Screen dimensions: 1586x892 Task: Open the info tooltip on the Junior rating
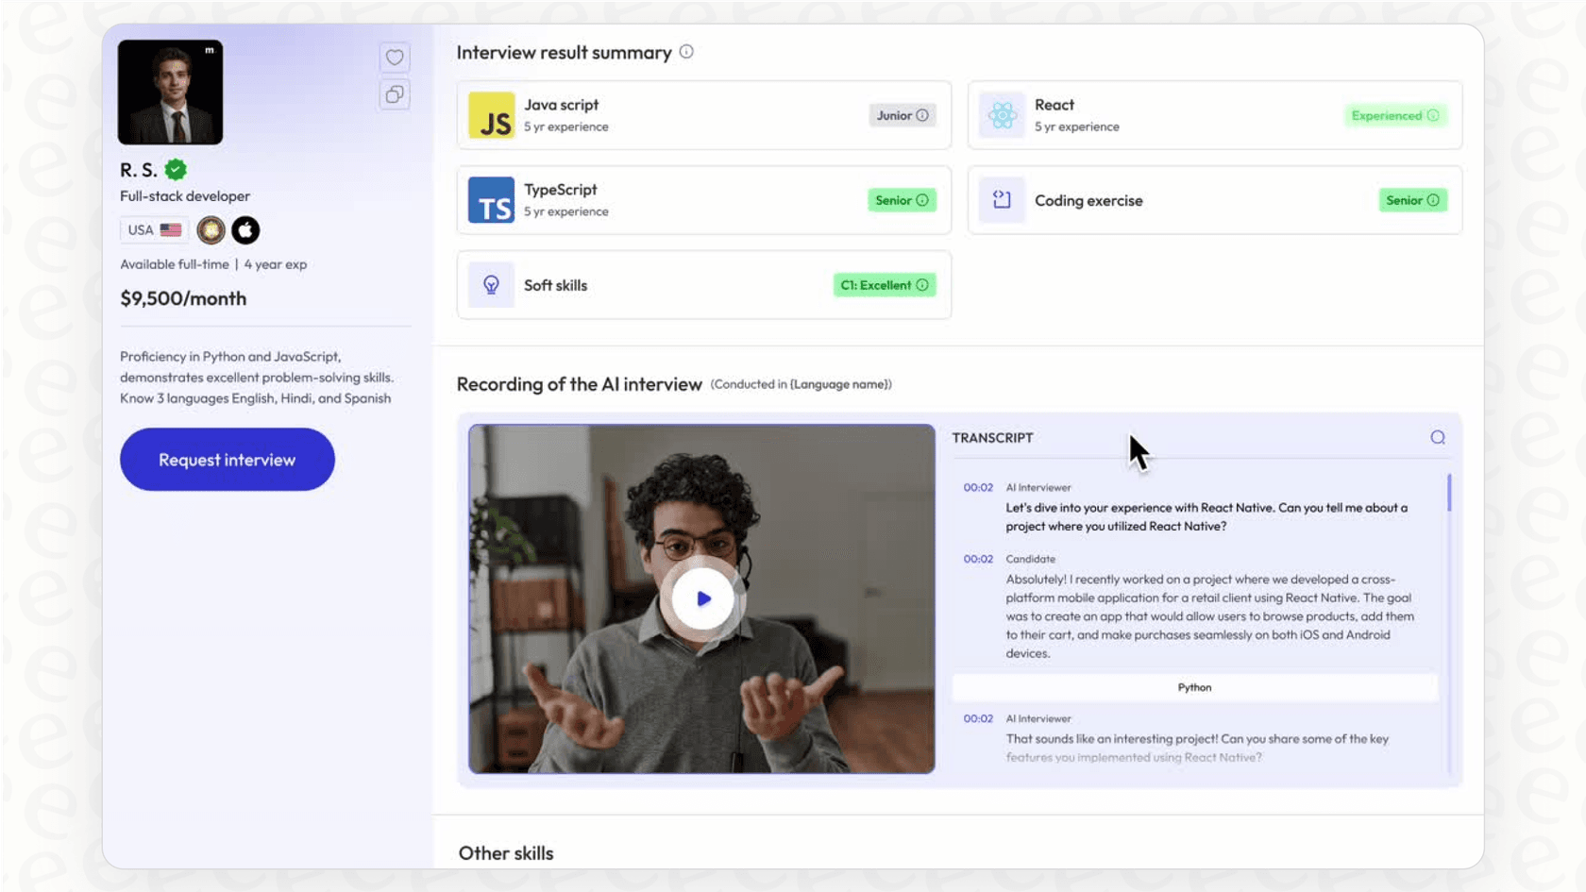922,115
